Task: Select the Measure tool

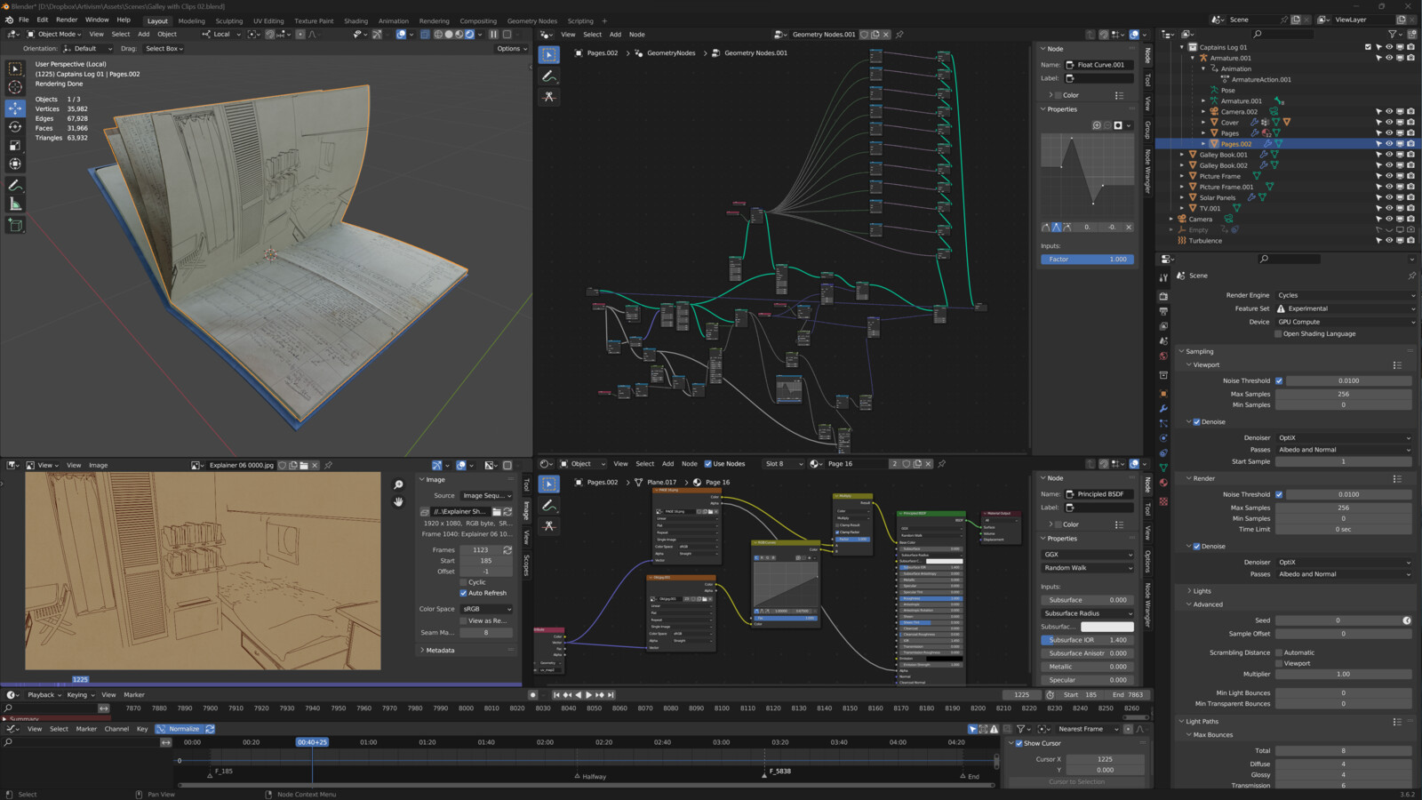Action: [x=15, y=204]
